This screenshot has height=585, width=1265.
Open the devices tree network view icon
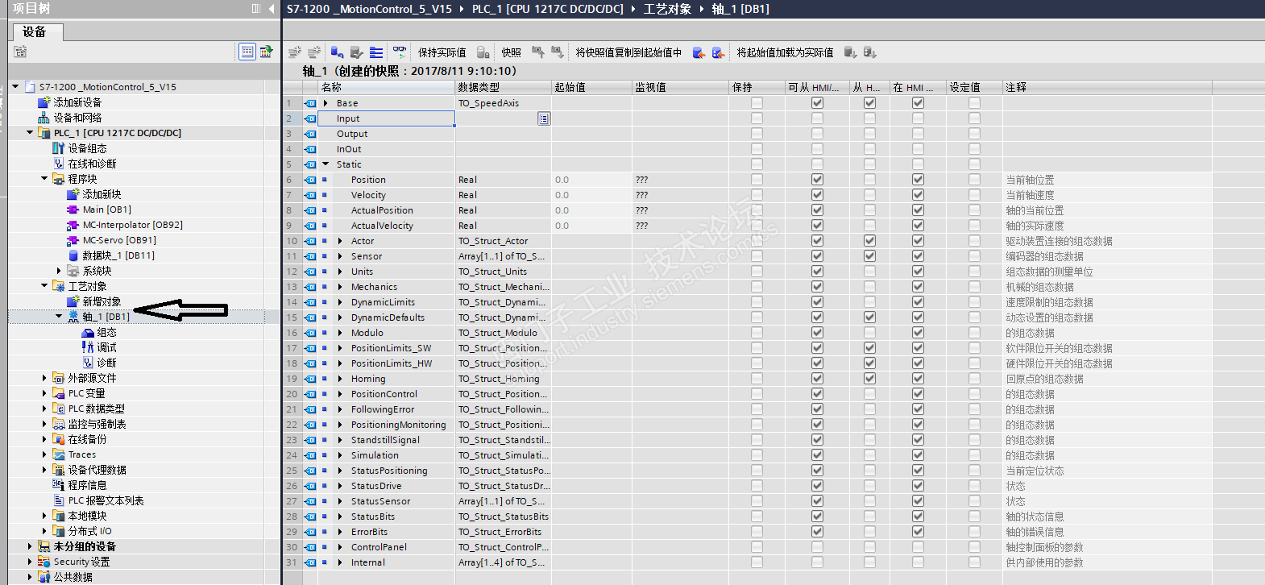pyautogui.click(x=20, y=52)
